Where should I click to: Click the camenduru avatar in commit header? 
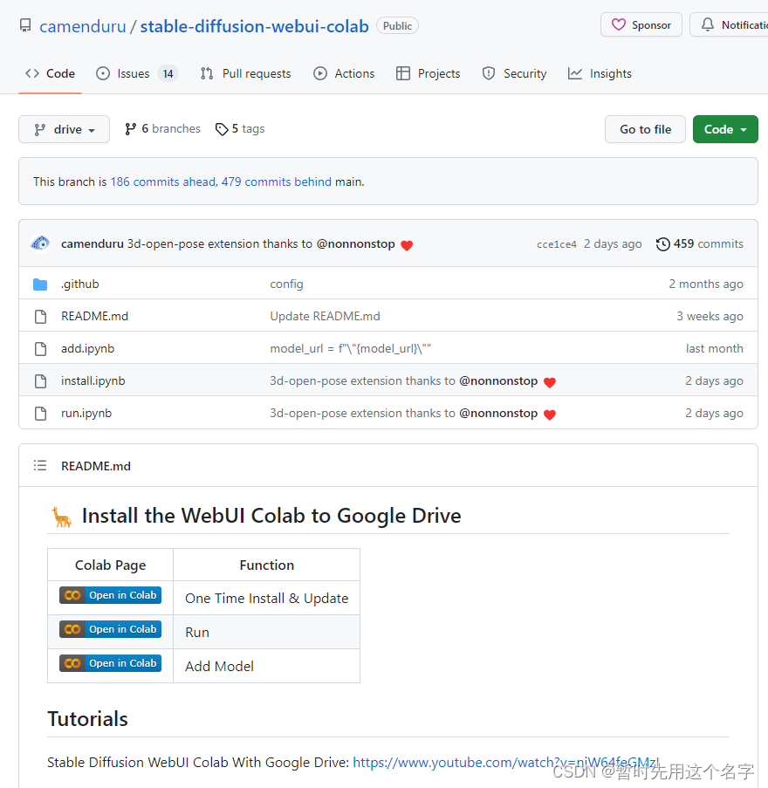(40, 243)
